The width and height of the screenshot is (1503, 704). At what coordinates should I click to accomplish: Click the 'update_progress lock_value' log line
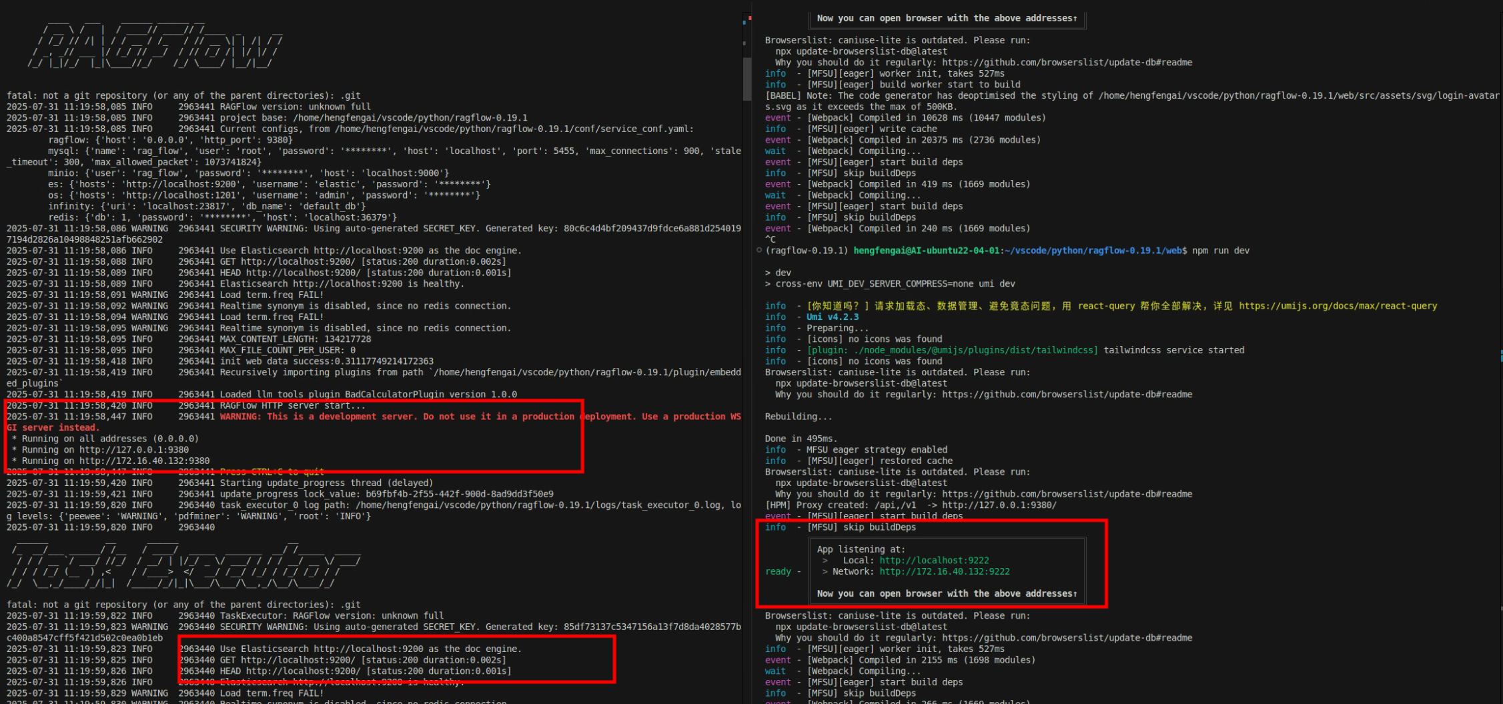coord(280,494)
